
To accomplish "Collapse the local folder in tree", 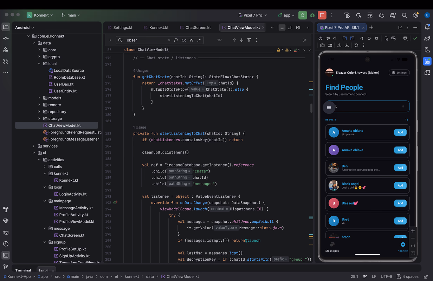I will tap(39, 64).
